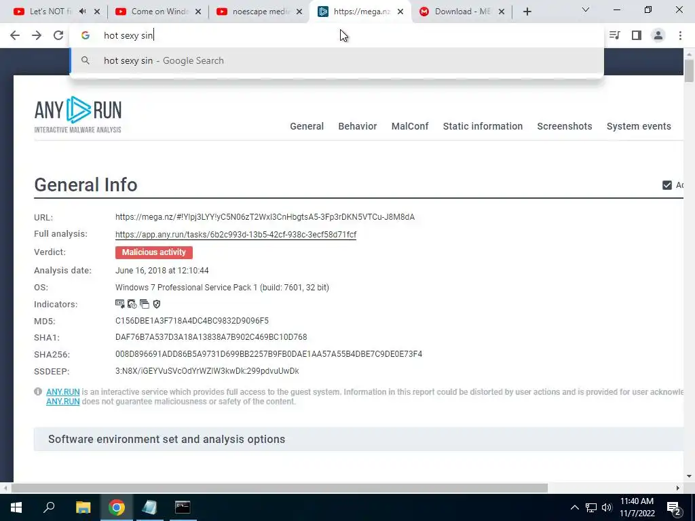Close the 'noescape media' tab

[x=299, y=12]
